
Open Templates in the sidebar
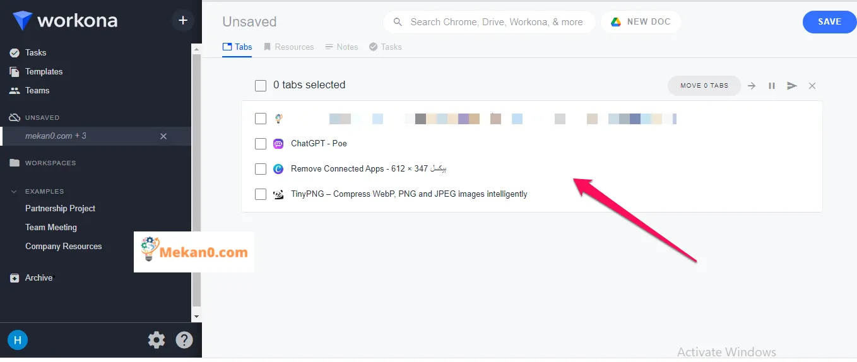(x=44, y=71)
